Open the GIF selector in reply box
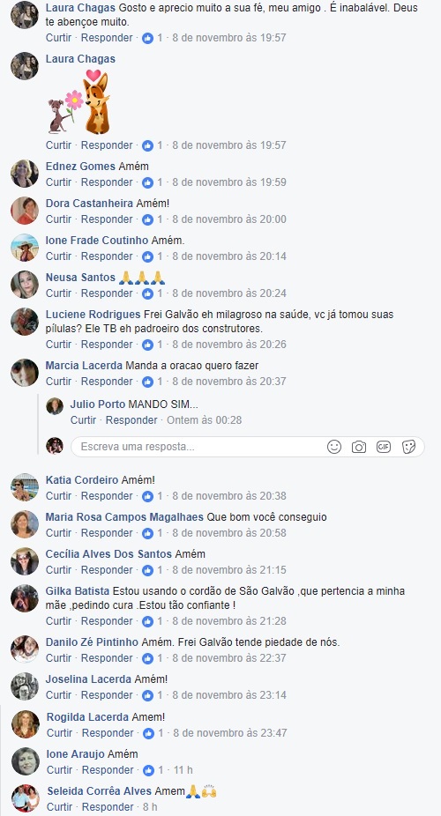The width and height of the screenshot is (441, 816). (384, 447)
